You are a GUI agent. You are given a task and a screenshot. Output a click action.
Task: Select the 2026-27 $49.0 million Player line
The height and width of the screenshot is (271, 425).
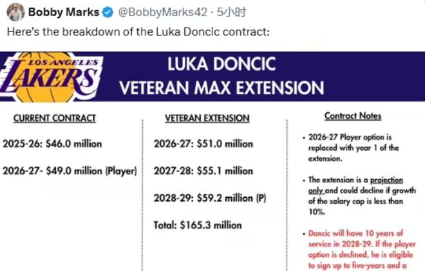[70, 171]
